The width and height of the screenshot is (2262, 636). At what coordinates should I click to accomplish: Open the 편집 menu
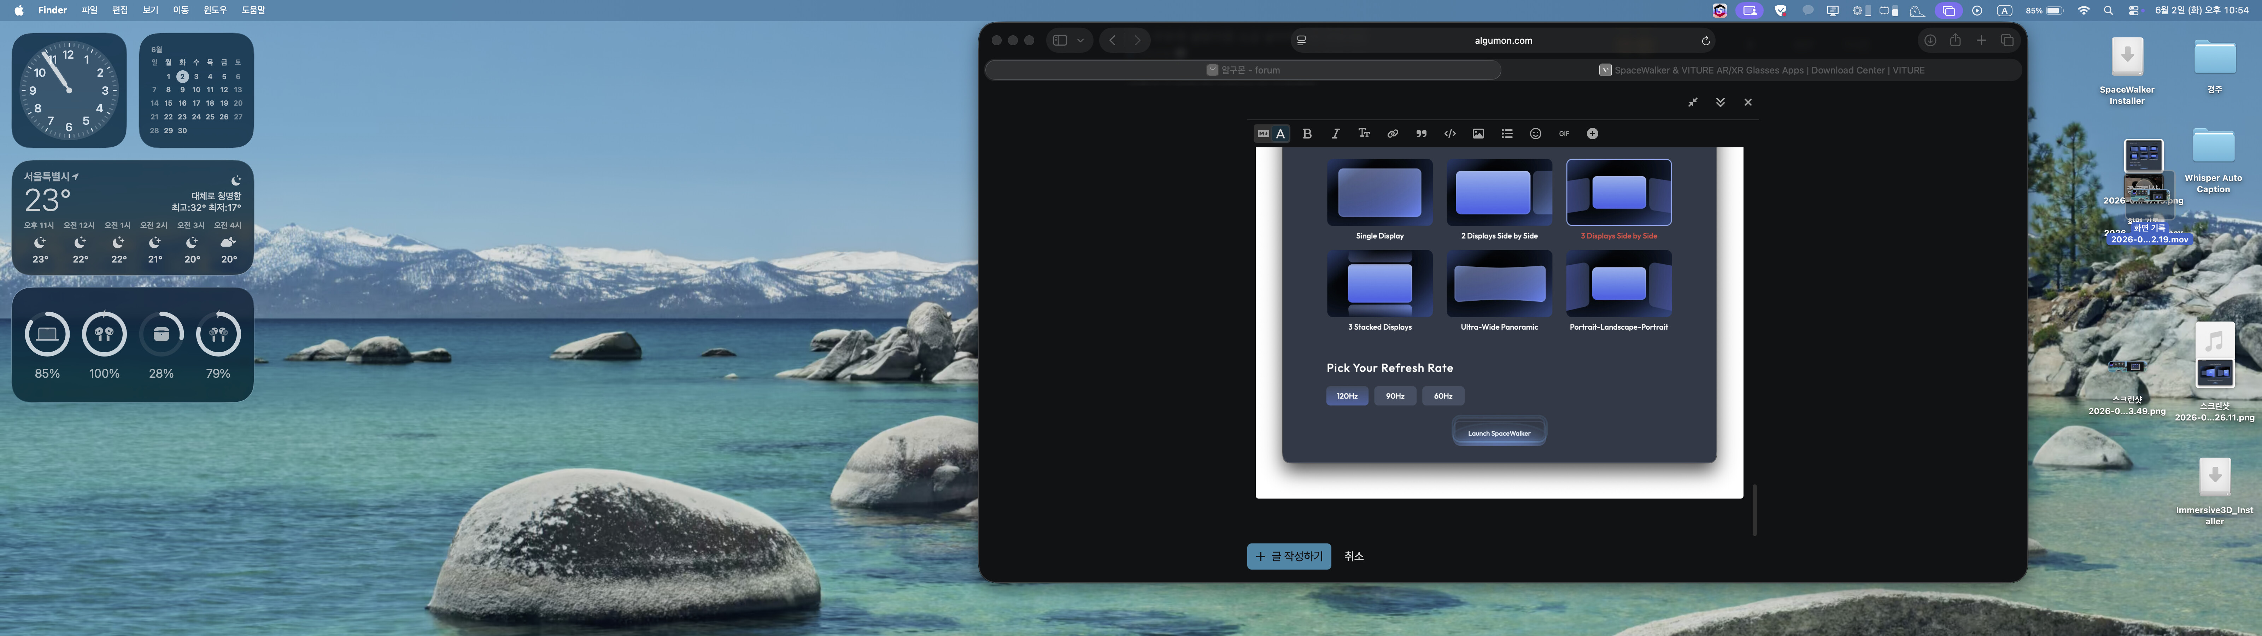coord(120,11)
